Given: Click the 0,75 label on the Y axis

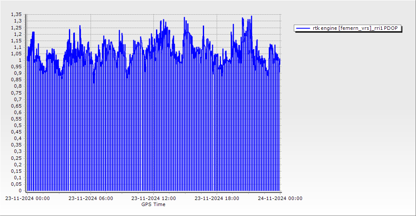Looking at the screenshot, I should pos(17,92).
